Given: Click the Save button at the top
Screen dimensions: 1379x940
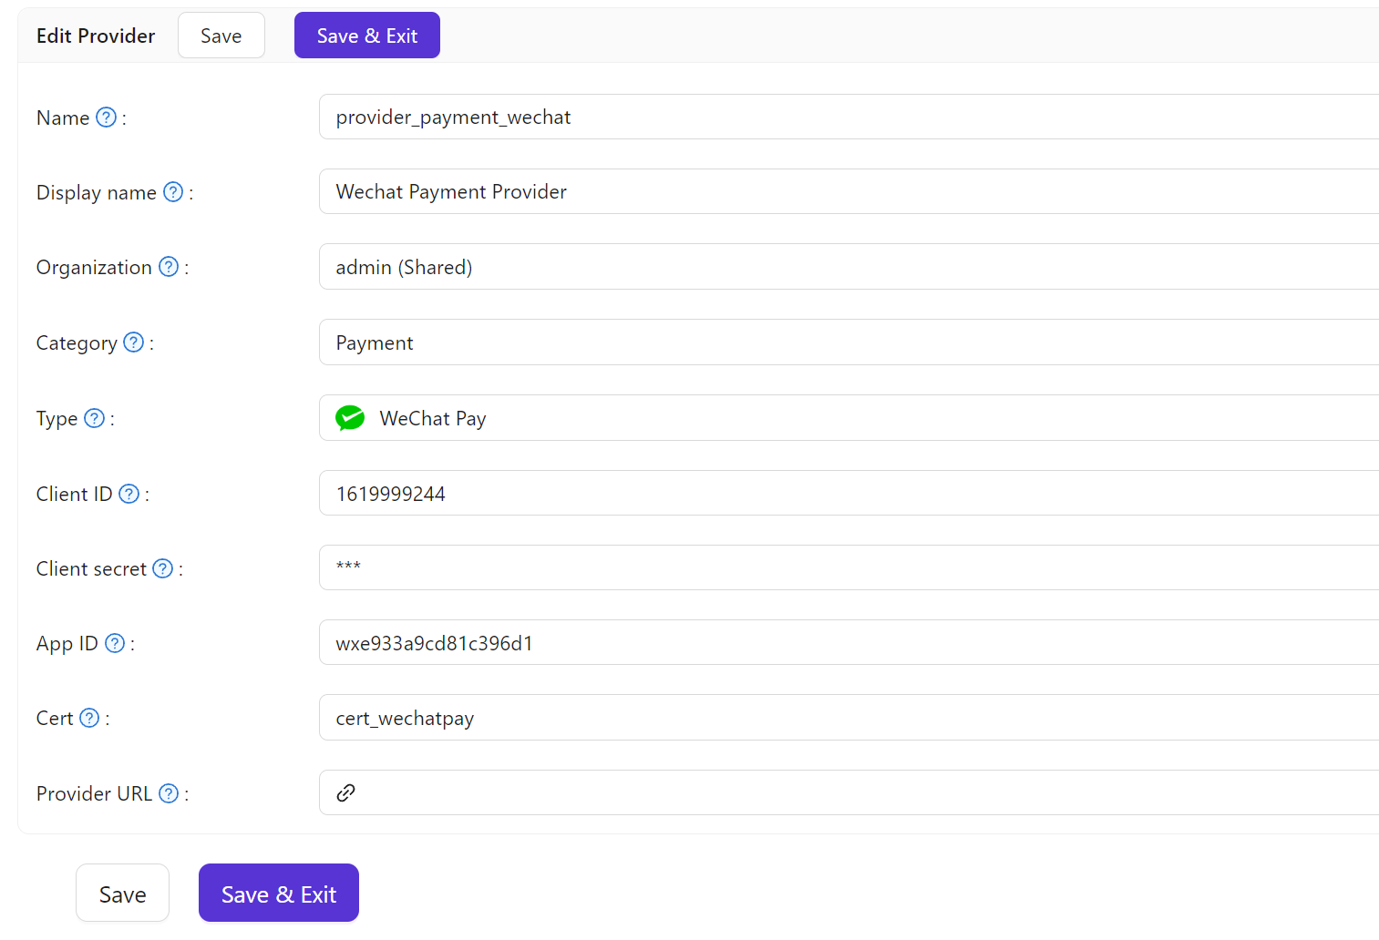Looking at the screenshot, I should 221,35.
